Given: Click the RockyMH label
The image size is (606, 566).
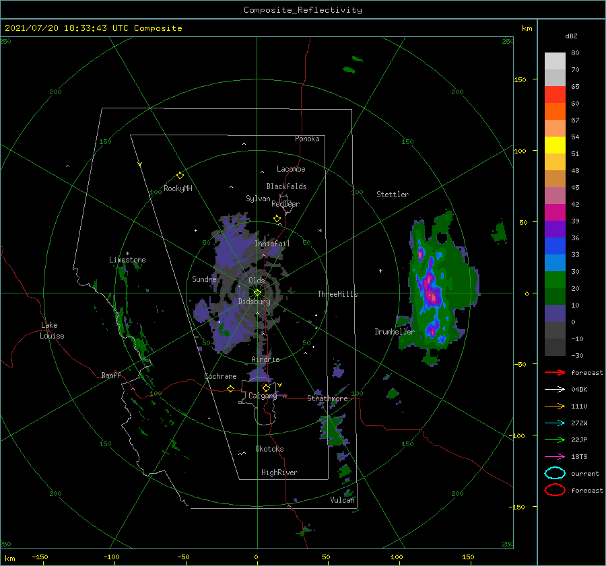Looking at the screenshot, I should (x=178, y=188).
